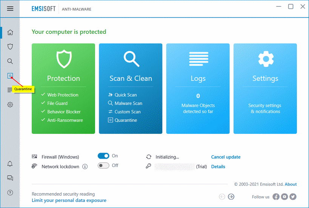Open notifications bell icon

click(10, 164)
